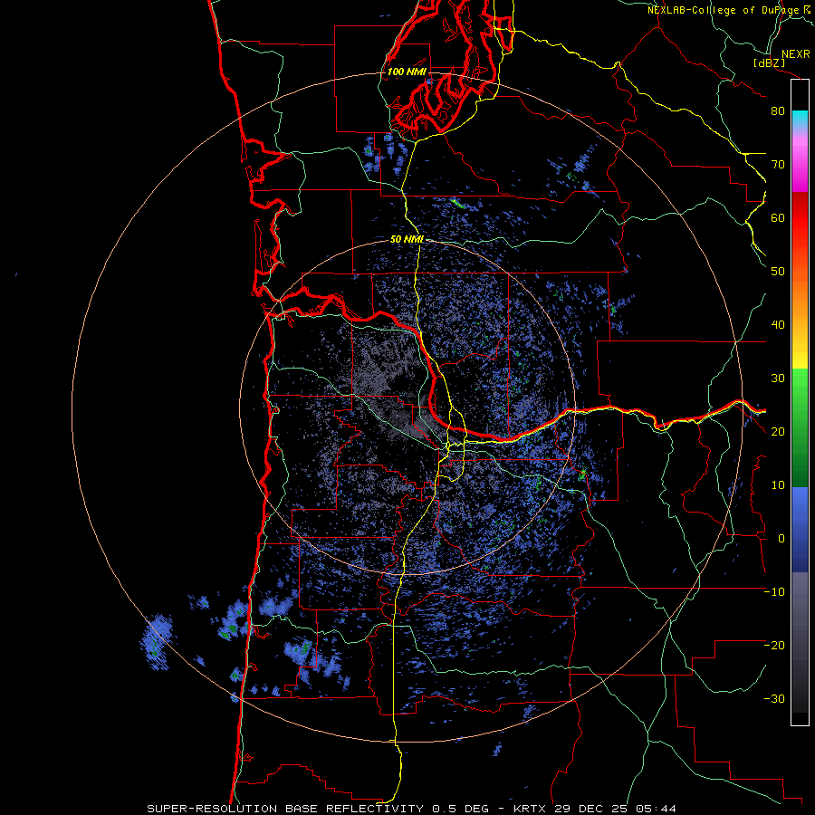Viewport: 815px width, 815px height.
Task: Click the 80 value on dBZ scale
Action: 778,110
